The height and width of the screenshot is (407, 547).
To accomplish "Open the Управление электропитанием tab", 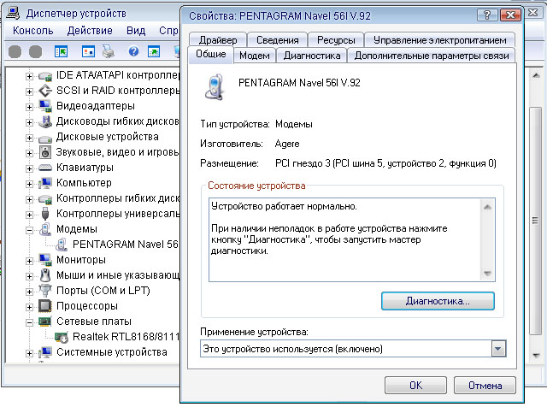I will coord(439,40).
